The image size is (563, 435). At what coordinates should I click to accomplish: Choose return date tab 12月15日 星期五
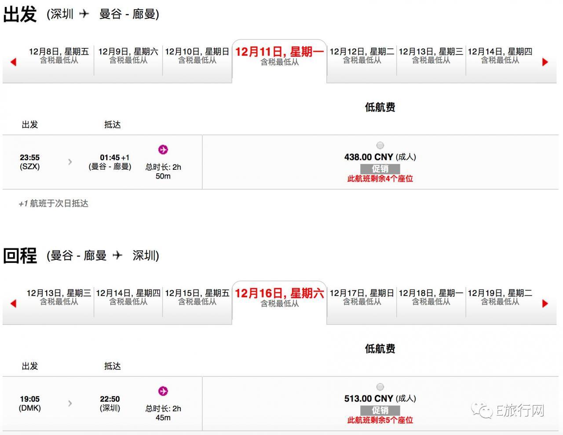click(x=197, y=297)
